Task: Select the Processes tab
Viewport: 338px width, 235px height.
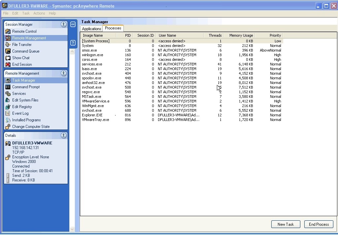Action: tap(113, 28)
